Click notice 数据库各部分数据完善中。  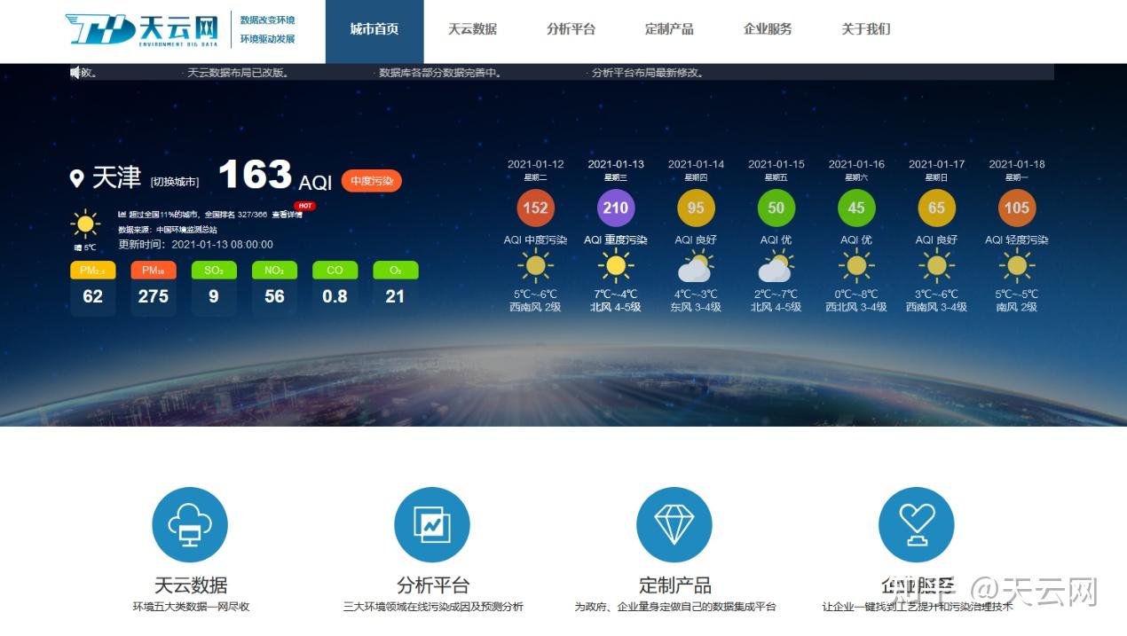pos(441,73)
